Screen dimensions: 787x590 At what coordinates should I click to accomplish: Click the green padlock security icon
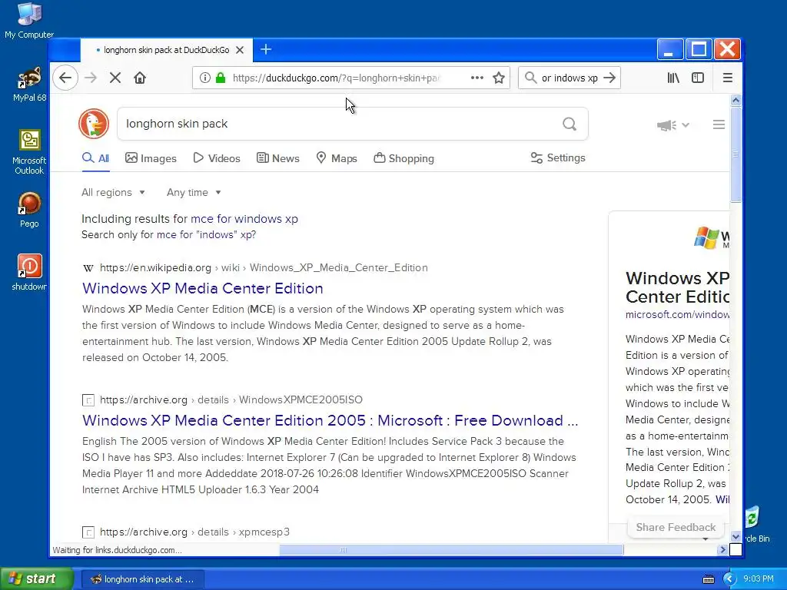[221, 78]
